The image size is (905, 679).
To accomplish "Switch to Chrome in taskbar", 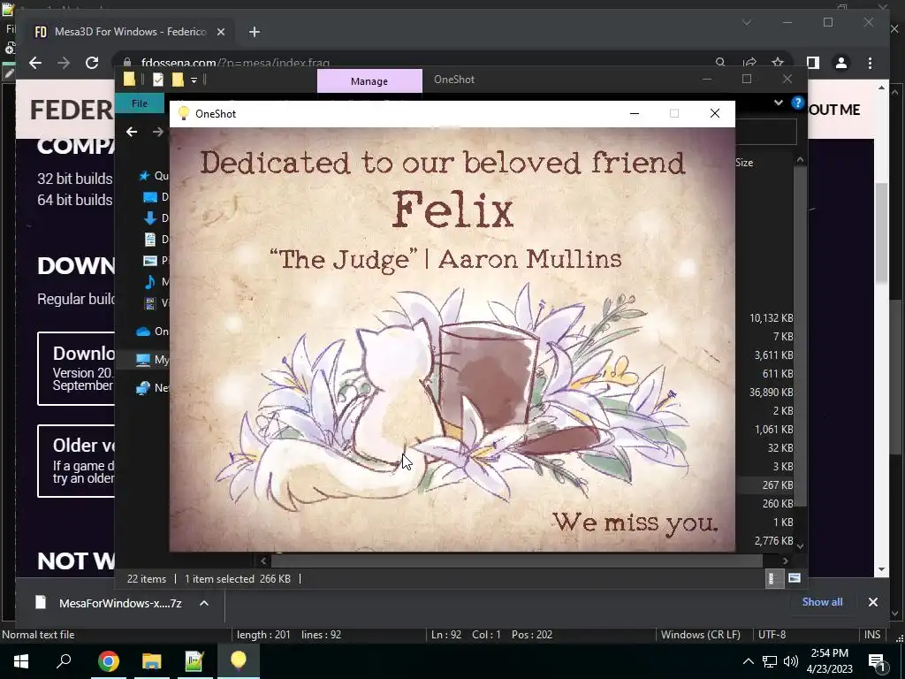I will pyautogui.click(x=108, y=661).
